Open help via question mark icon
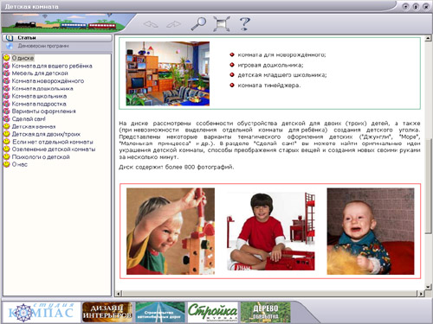 245,23
